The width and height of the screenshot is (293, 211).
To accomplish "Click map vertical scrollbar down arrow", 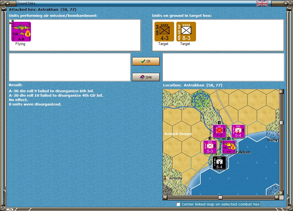I will pos(282,193).
